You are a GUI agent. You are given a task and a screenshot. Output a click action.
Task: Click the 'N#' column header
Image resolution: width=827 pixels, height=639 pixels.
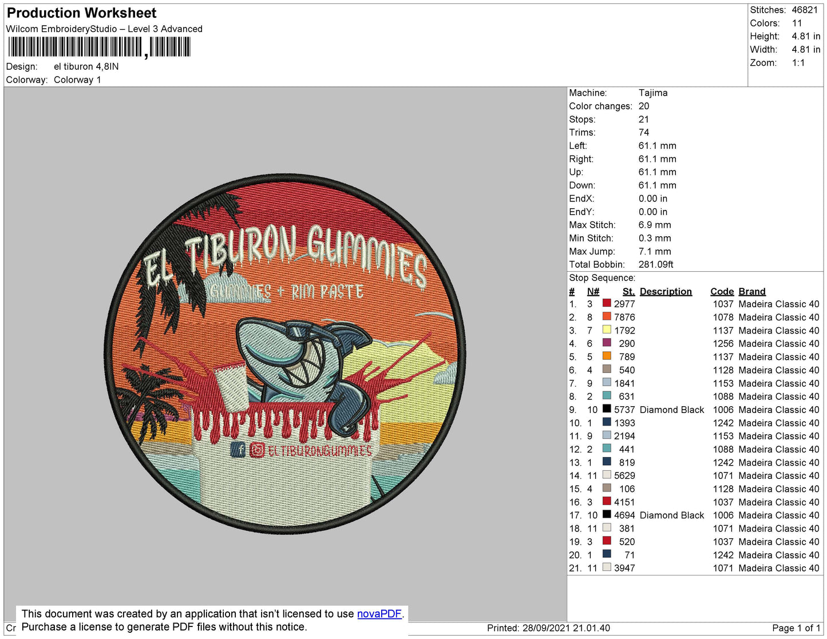coord(593,291)
